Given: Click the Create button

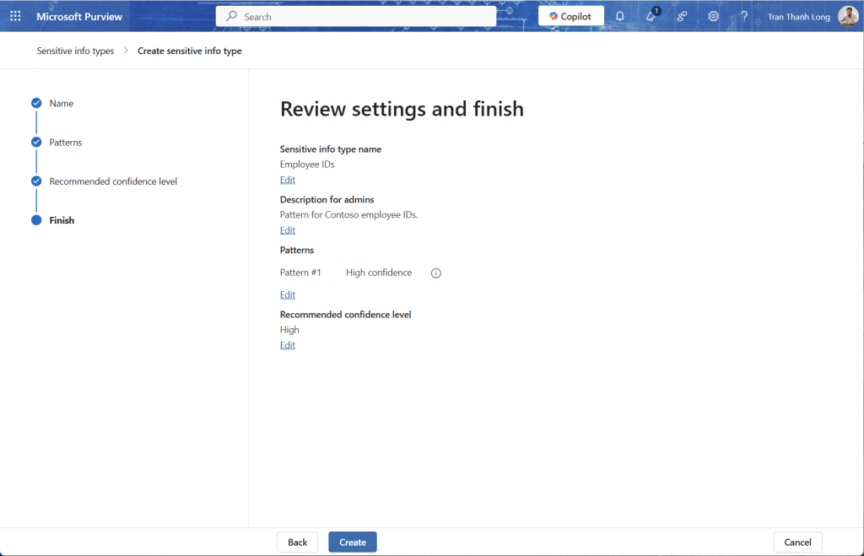Looking at the screenshot, I should click(353, 543).
